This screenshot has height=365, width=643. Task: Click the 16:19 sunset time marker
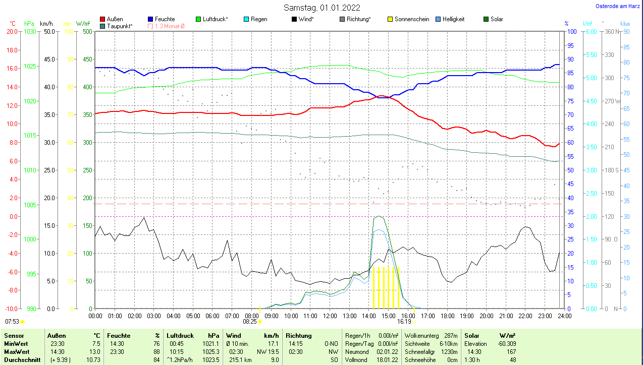pos(404,321)
